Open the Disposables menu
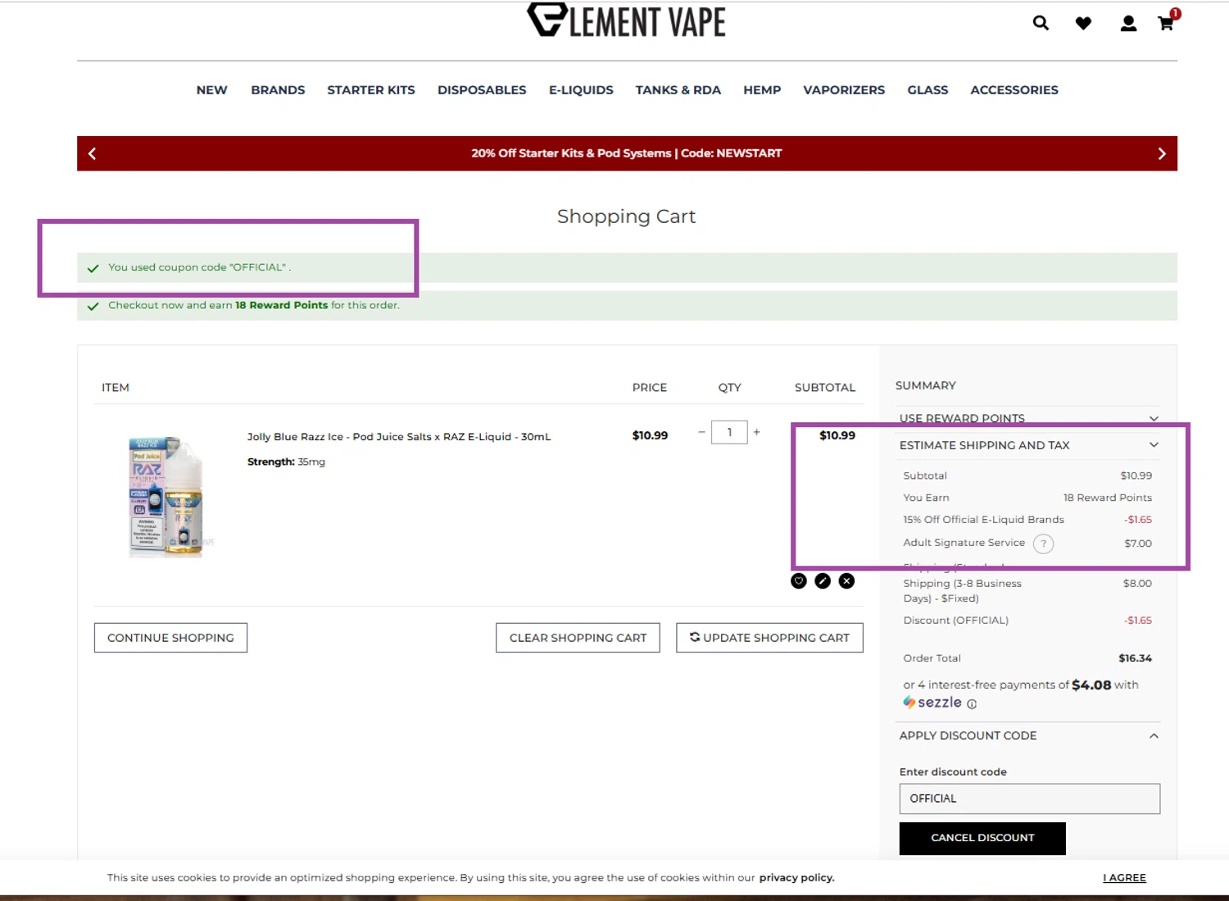 482,90
